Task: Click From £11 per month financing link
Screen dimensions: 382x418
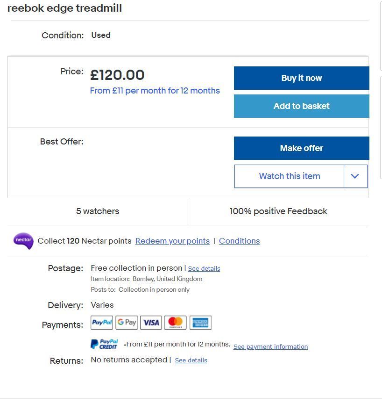Action: [x=155, y=91]
